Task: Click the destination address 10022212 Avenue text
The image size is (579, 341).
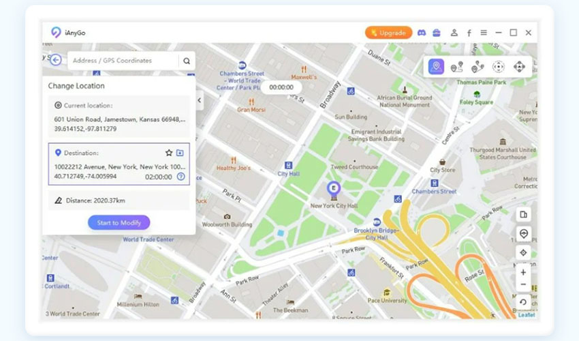Action: coord(120,167)
